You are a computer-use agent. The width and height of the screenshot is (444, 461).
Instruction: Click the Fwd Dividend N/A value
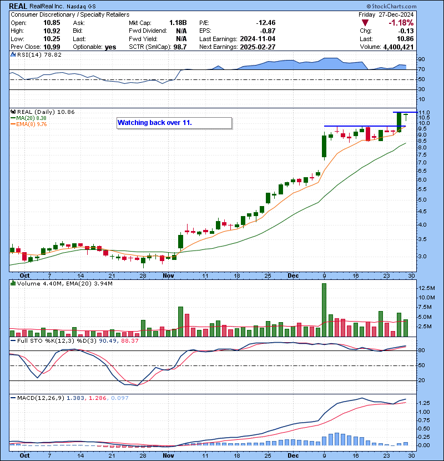click(181, 31)
